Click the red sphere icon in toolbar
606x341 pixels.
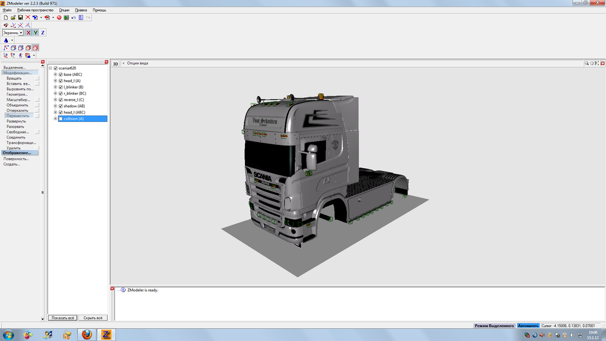tap(59, 18)
